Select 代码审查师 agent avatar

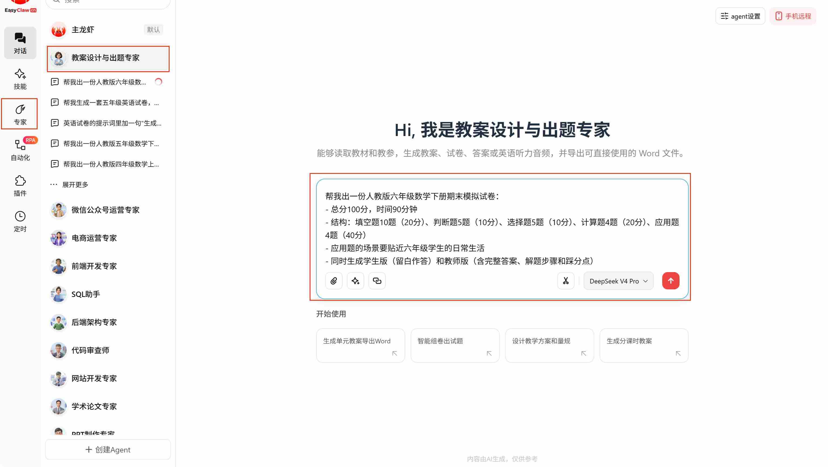(59, 350)
